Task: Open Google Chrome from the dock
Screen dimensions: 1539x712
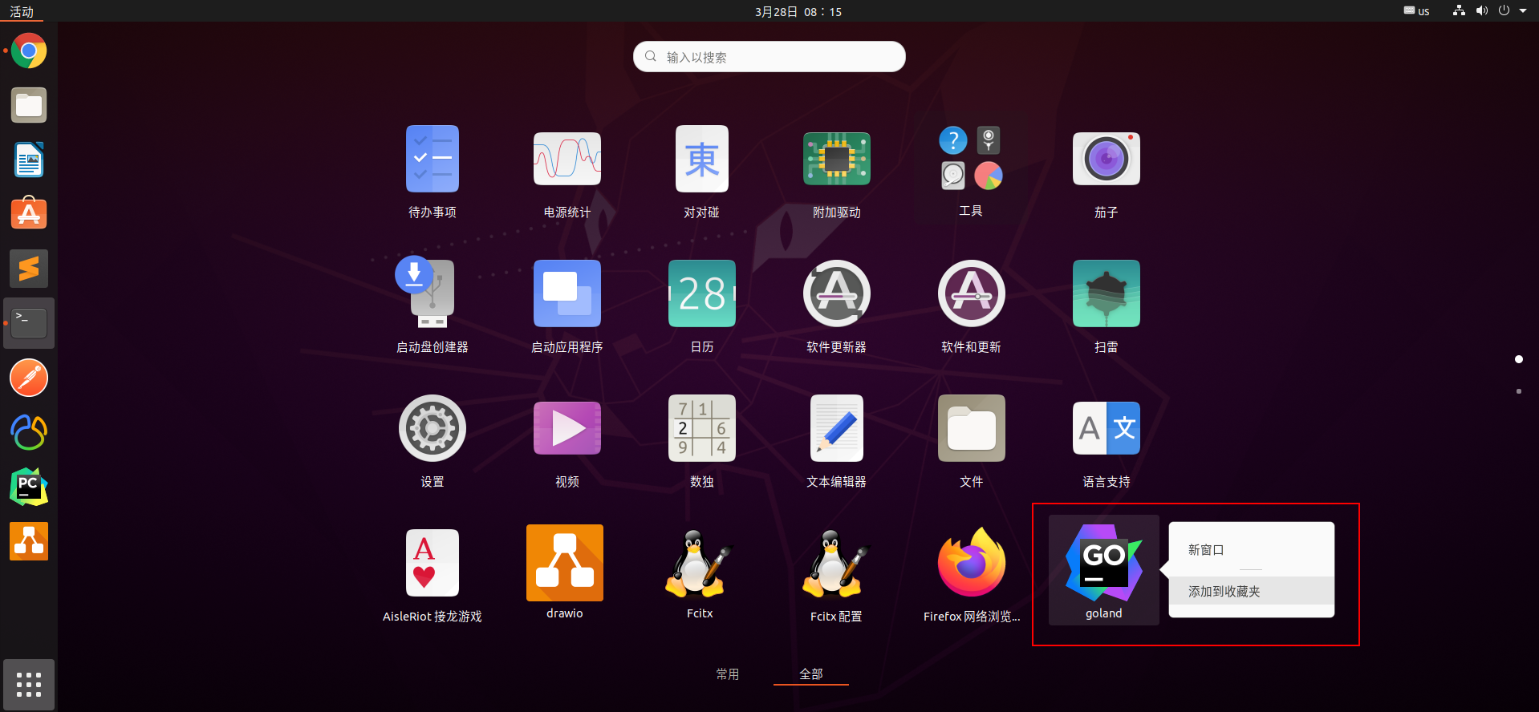Action: tap(29, 51)
